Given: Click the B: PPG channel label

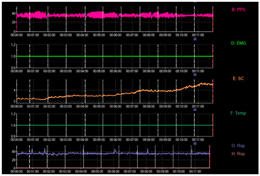Looking at the screenshot, I should pos(238,9).
